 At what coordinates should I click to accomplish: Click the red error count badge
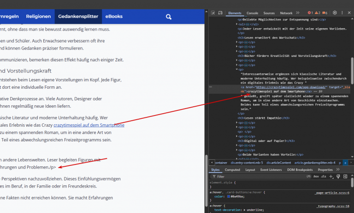tap(310, 13)
